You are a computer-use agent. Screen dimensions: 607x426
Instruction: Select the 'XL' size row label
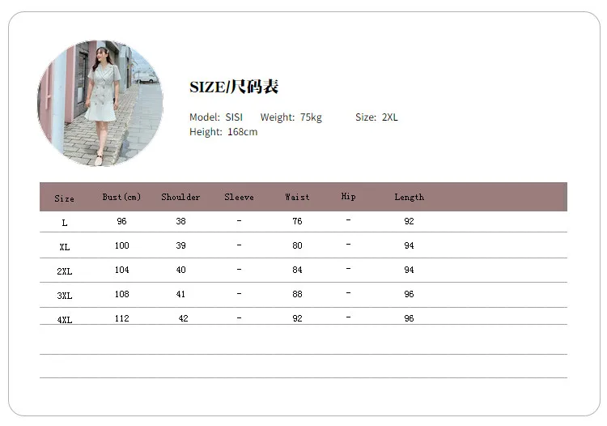65,247
